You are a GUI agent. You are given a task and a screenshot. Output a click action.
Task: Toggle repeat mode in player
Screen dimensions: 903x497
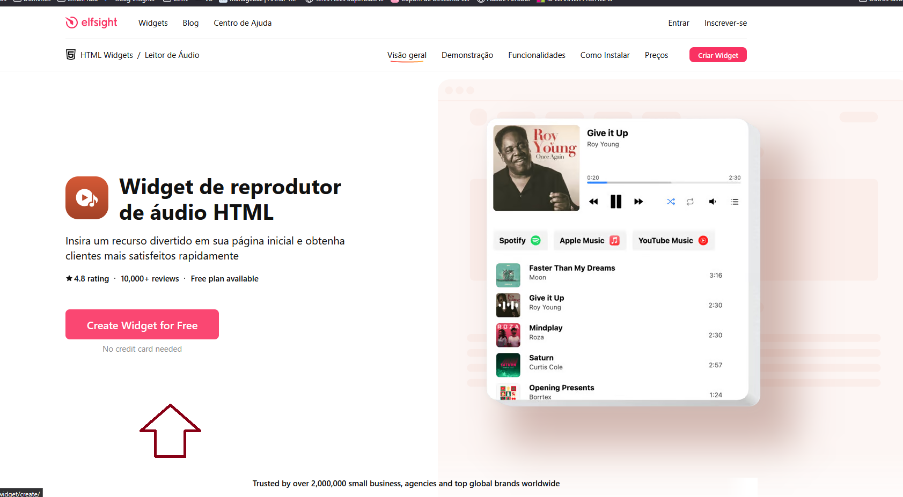coord(690,202)
